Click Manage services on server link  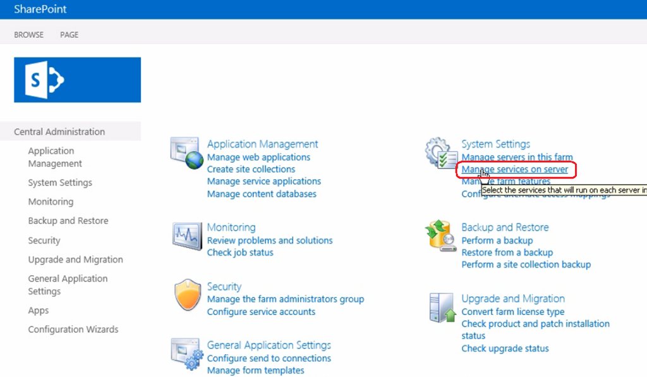tap(514, 170)
